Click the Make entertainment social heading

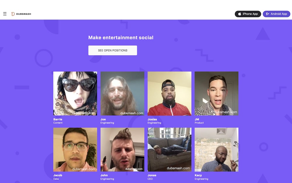click(x=121, y=37)
